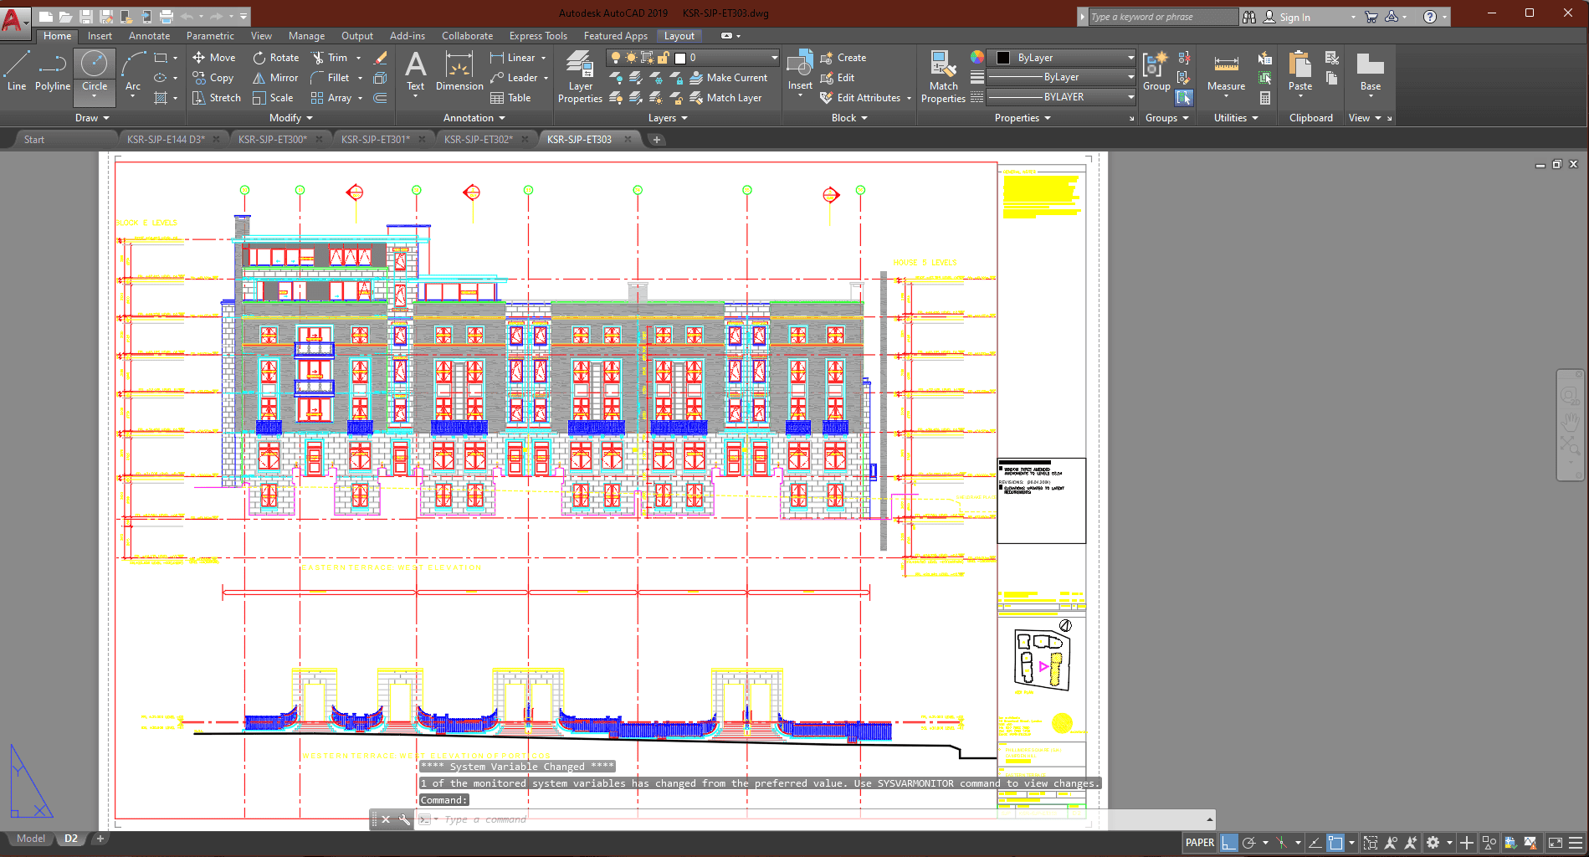This screenshot has width=1589, height=857.
Task: Click the Make Current layer button
Action: [728, 78]
